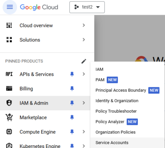Open the test2 project selector dropdown
Image resolution: width=165 pixels, height=148 pixels.
[x=87, y=7]
